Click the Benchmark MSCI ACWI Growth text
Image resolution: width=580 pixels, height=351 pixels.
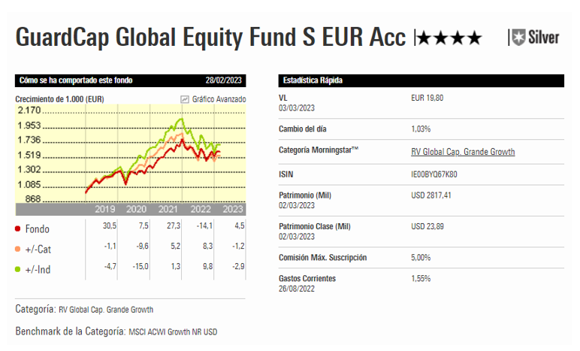[x=173, y=331]
